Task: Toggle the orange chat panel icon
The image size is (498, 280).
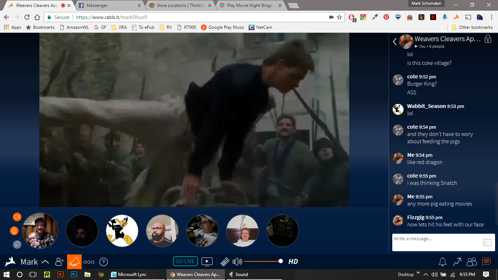Action: [x=486, y=262]
